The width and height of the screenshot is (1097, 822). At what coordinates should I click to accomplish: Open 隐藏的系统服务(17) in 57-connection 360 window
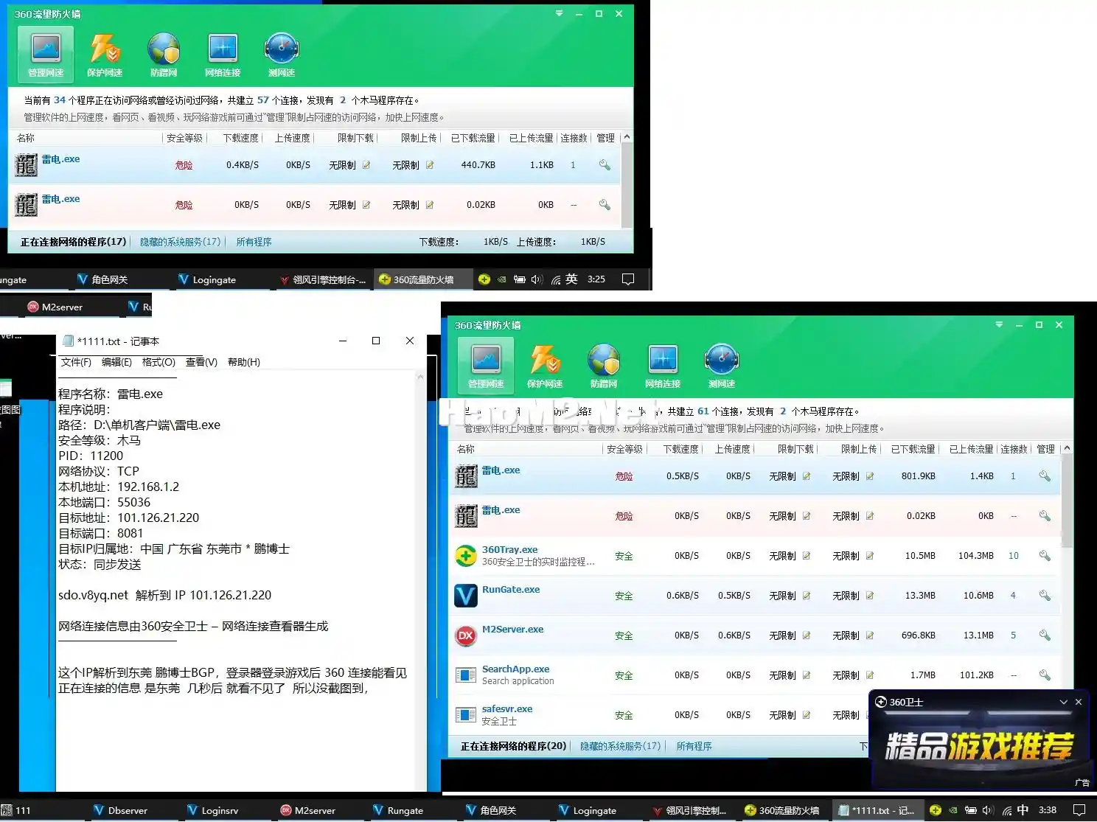(181, 242)
